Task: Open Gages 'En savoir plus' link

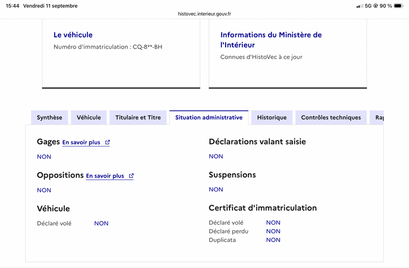Action: (81, 142)
